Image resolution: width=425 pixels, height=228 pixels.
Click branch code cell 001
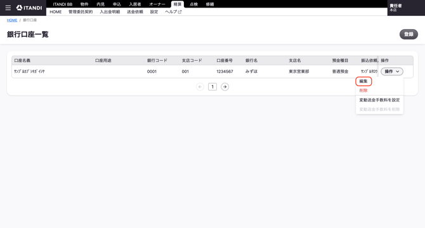[185, 72]
